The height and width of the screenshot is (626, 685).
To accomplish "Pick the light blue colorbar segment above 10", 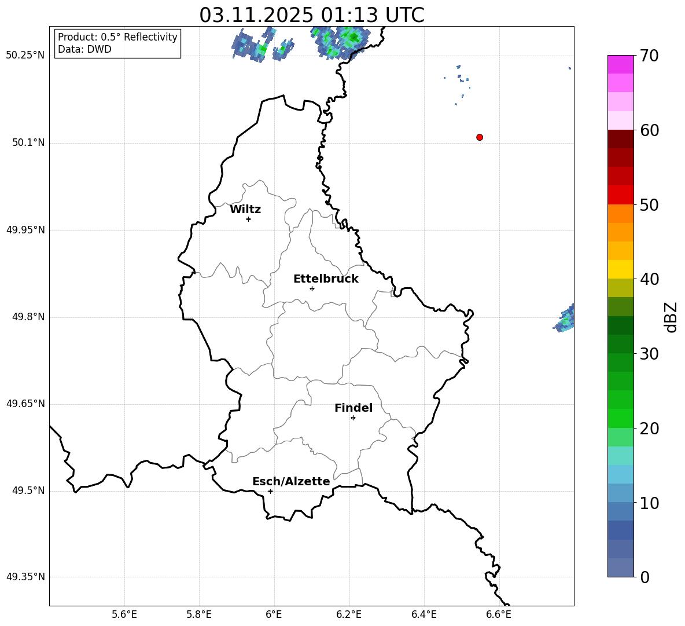I will click(620, 493).
